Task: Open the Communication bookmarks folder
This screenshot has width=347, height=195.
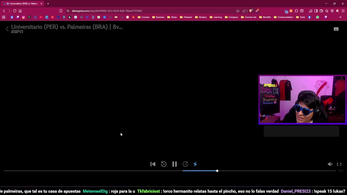Action: (283, 17)
